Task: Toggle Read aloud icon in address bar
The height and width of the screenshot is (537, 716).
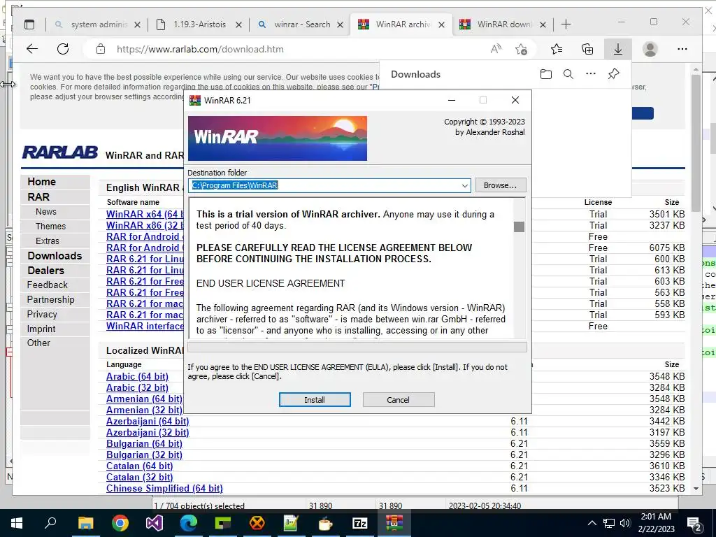Action: click(x=496, y=49)
